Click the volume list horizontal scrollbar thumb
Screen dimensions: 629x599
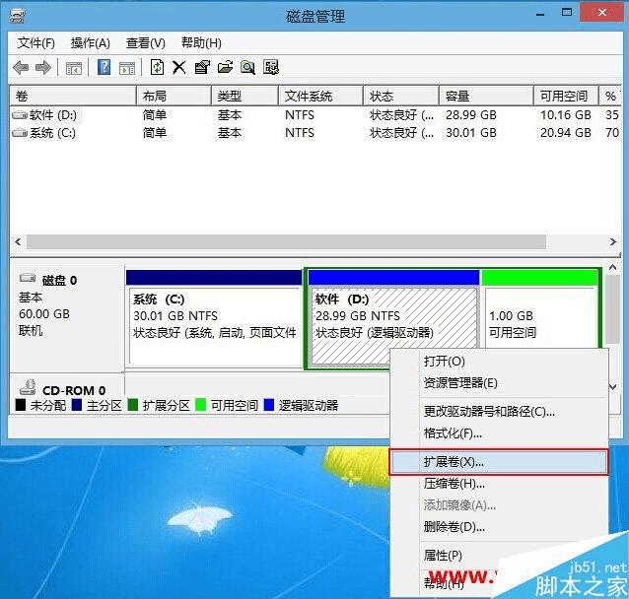click(287, 241)
